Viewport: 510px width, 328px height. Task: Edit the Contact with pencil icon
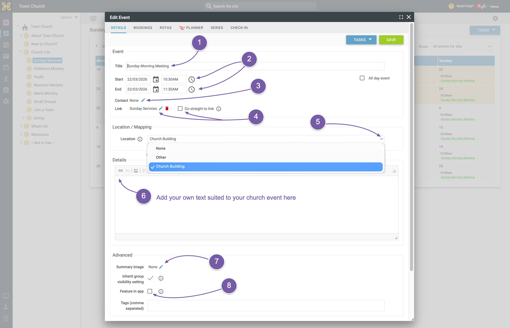[143, 100]
